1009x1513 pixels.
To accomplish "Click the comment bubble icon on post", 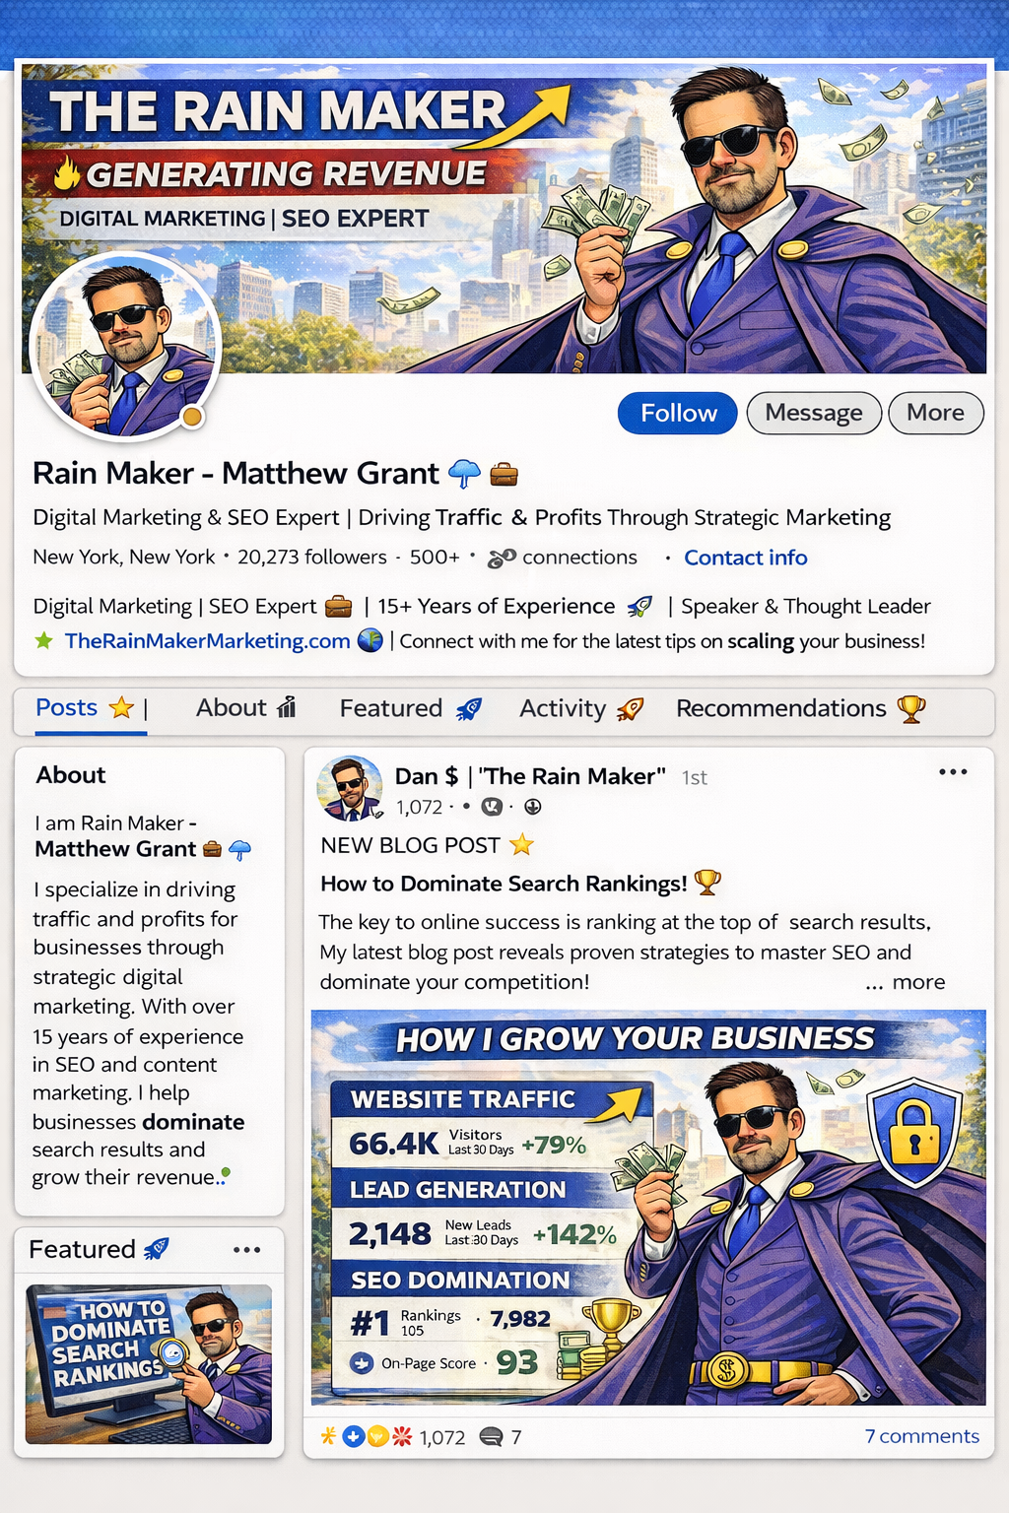I will pyautogui.click(x=491, y=1437).
